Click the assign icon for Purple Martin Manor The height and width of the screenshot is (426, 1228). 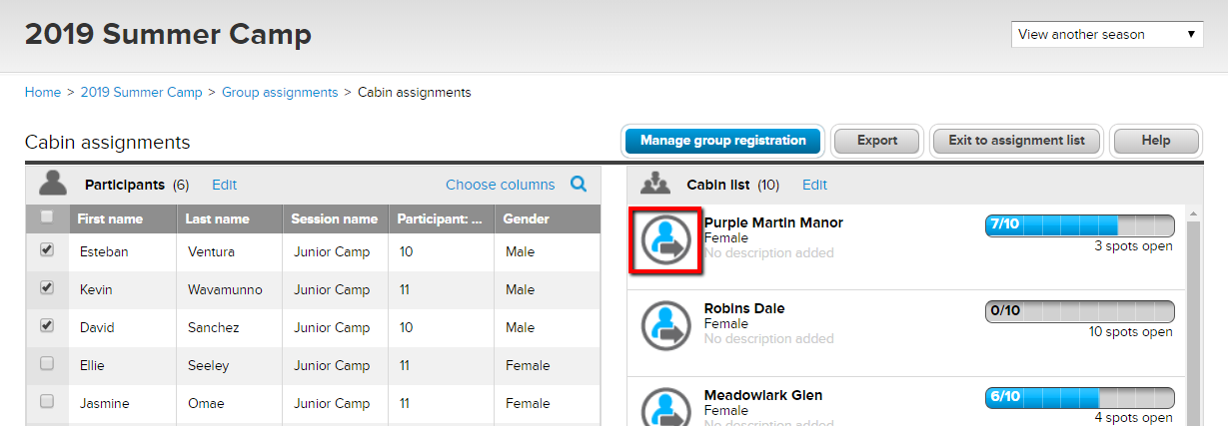(664, 239)
